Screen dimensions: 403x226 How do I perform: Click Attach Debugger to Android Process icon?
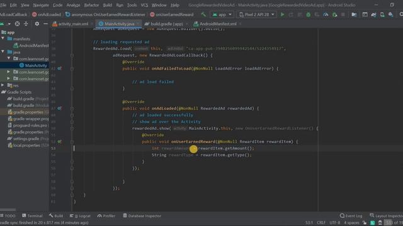tap(334, 14)
